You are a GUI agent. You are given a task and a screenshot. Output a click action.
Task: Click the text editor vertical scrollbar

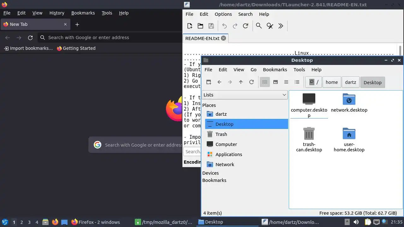[400, 50]
